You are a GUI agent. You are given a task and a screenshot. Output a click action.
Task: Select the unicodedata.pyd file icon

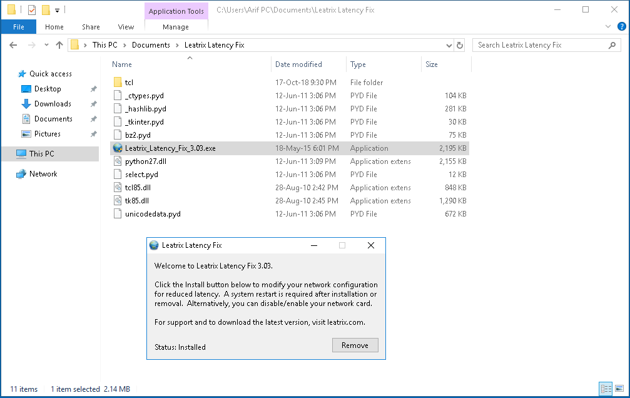(x=118, y=214)
